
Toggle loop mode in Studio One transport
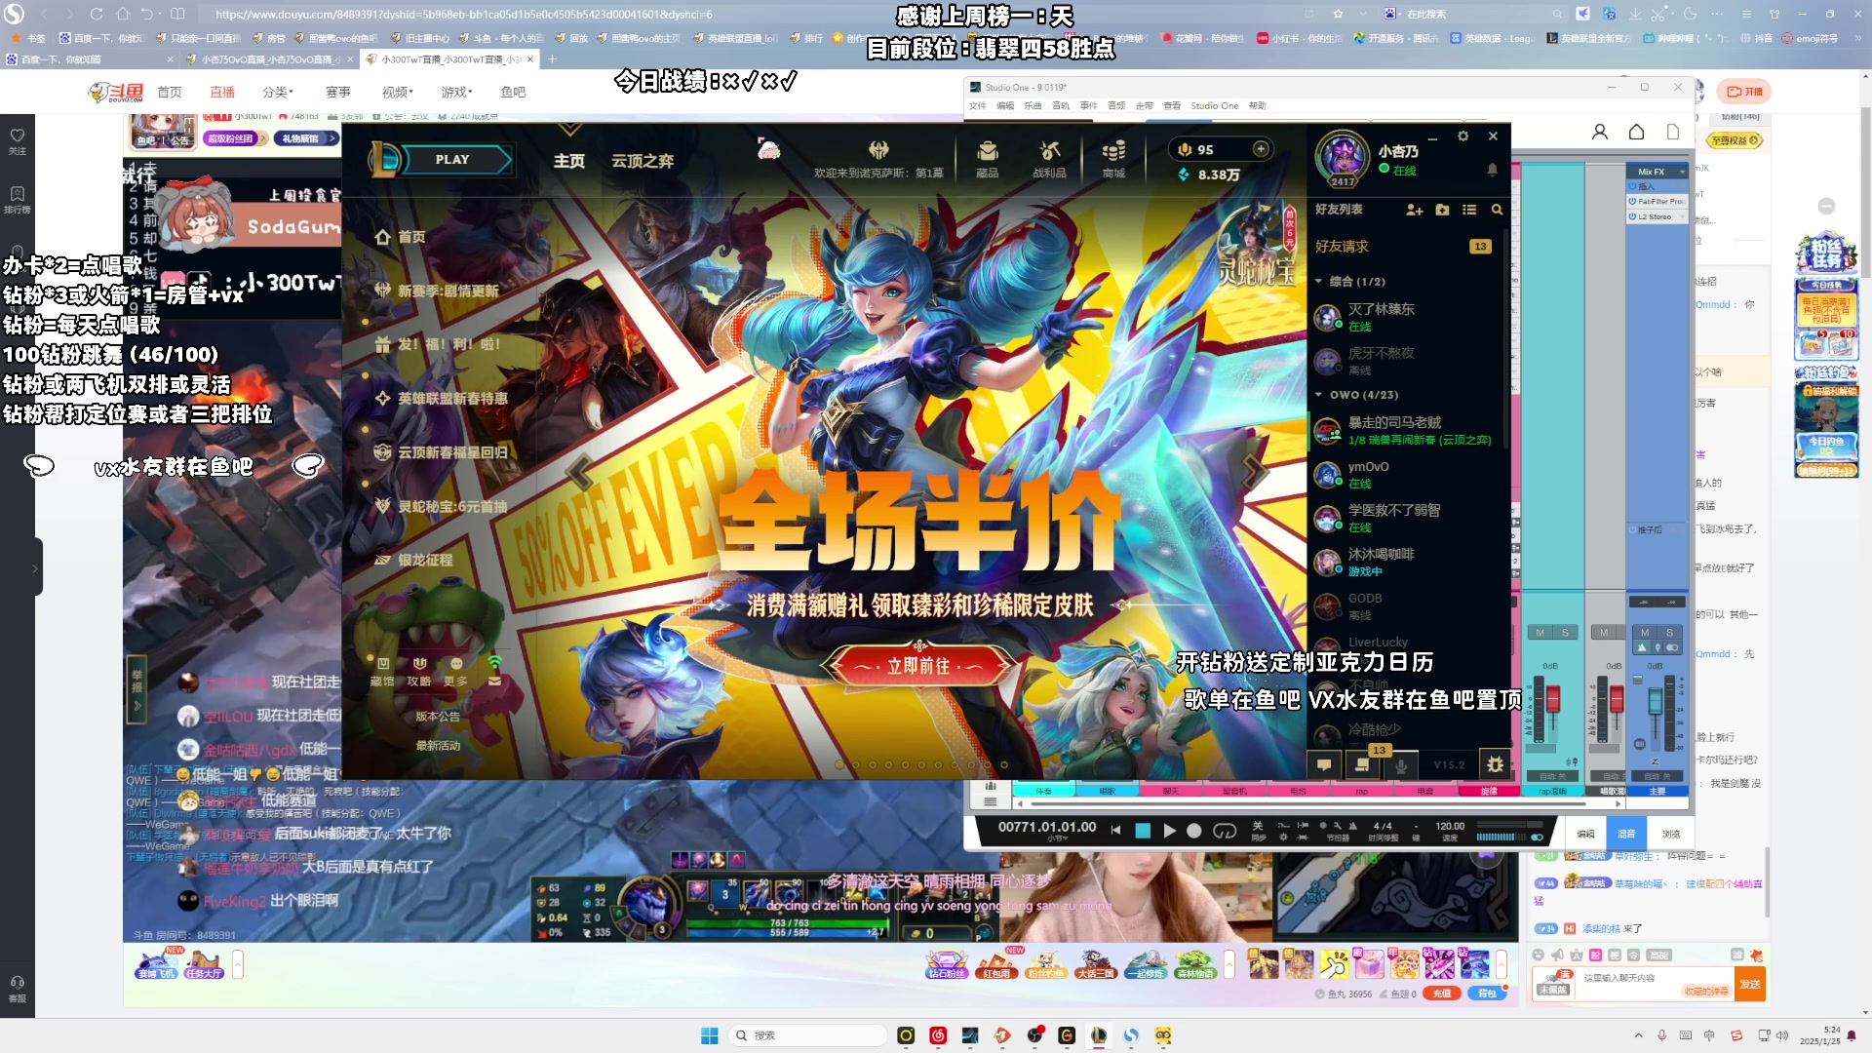coord(1225,831)
